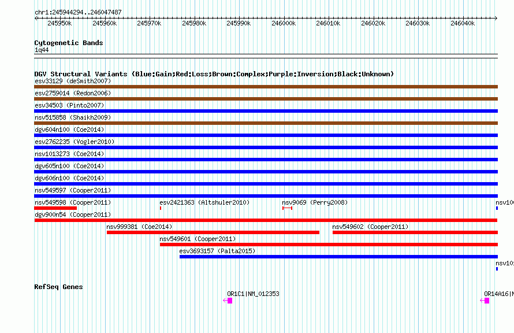Viewport: 514px width, 333px height.
Task: Click the red nsv549601 loss bar
Action: pos(329,245)
